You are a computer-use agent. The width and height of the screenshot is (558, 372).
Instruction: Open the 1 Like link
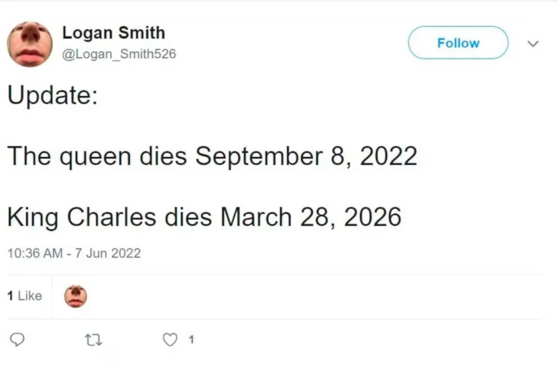click(26, 296)
